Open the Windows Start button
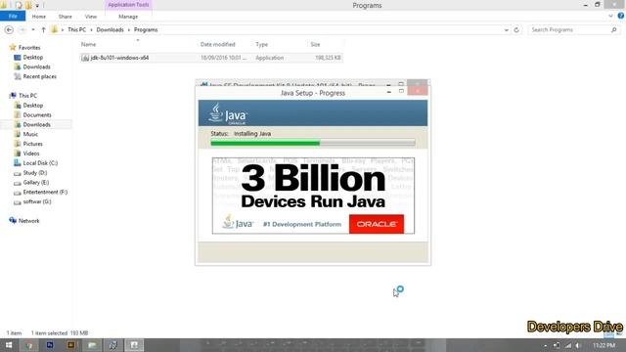The width and height of the screenshot is (626, 352). (x=9, y=345)
